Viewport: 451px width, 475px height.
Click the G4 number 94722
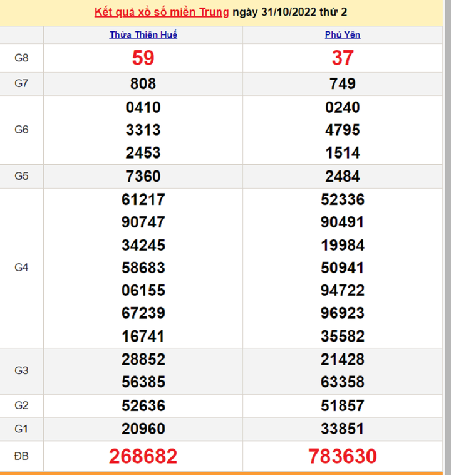pos(343,291)
